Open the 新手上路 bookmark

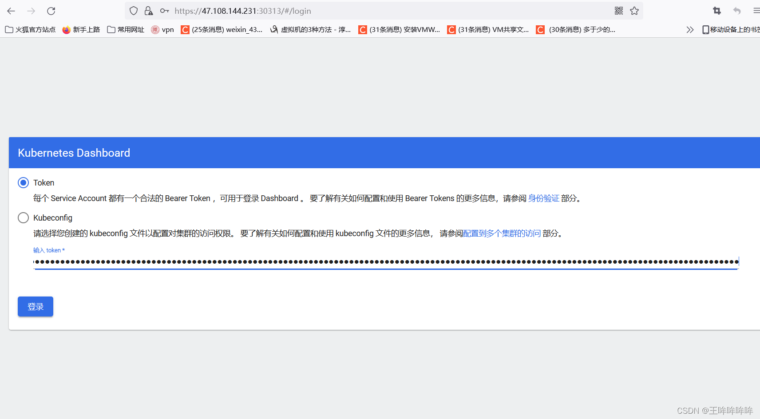pyautogui.click(x=81, y=30)
